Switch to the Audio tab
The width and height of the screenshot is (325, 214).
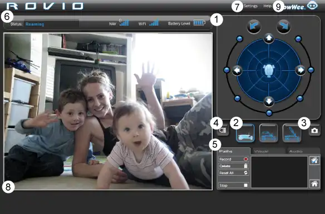[303, 151]
